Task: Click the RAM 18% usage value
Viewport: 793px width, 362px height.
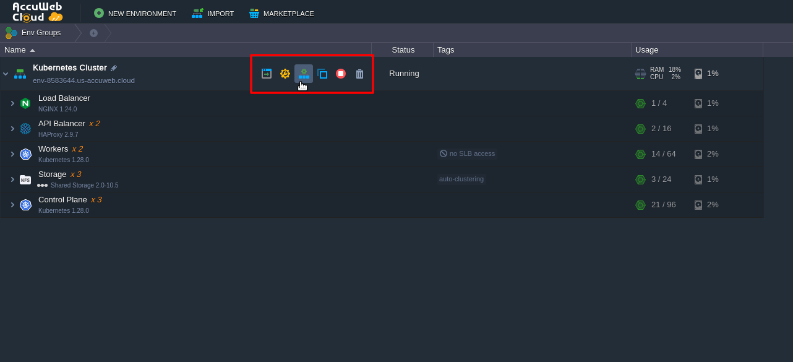Action: click(675, 70)
